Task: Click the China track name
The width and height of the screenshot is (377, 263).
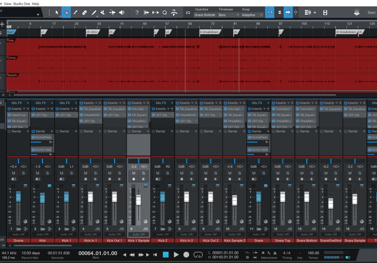Action: [x=11, y=58]
